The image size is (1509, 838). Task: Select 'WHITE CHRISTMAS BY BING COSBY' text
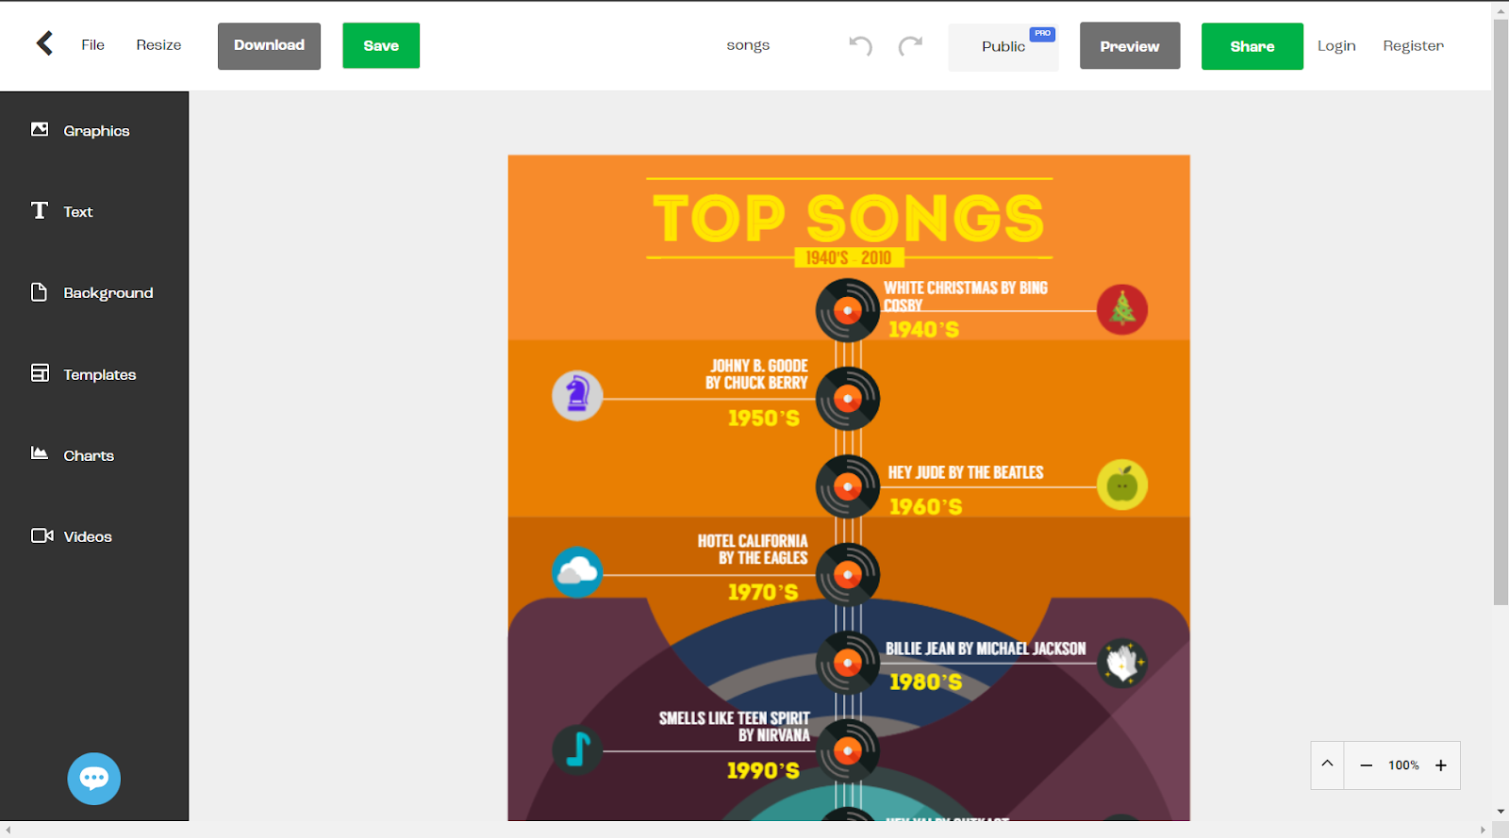[x=966, y=296]
